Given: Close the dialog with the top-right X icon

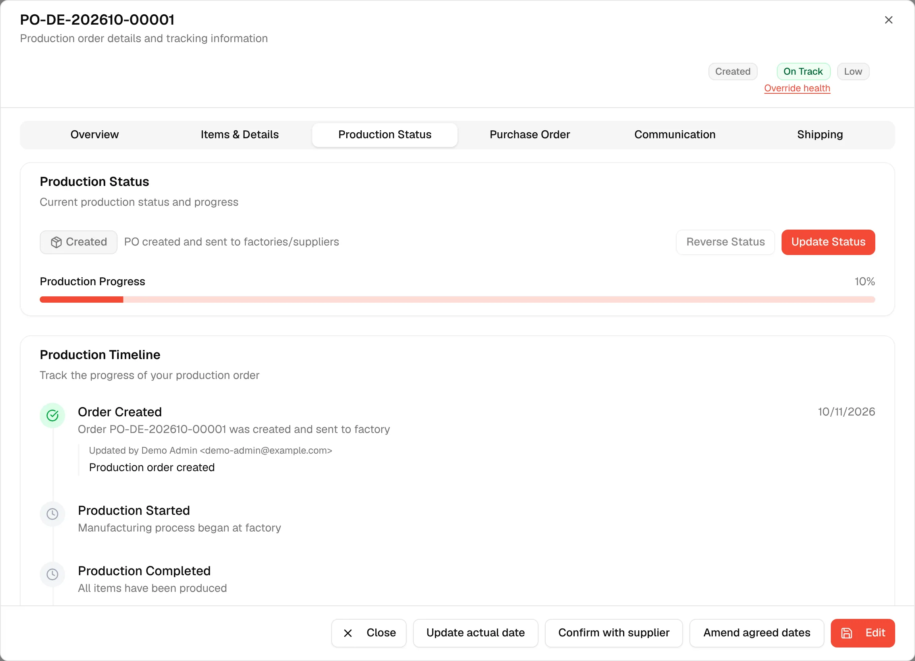Looking at the screenshot, I should pyautogui.click(x=888, y=20).
